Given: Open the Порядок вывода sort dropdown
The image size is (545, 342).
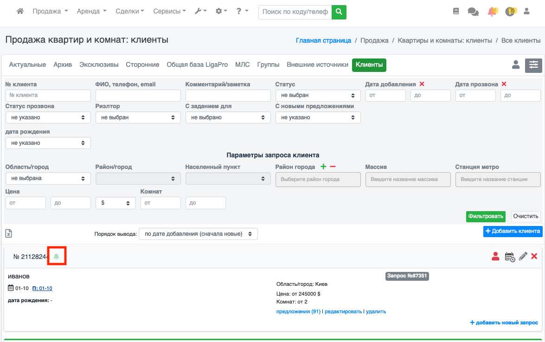Looking at the screenshot, I should click(198, 234).
